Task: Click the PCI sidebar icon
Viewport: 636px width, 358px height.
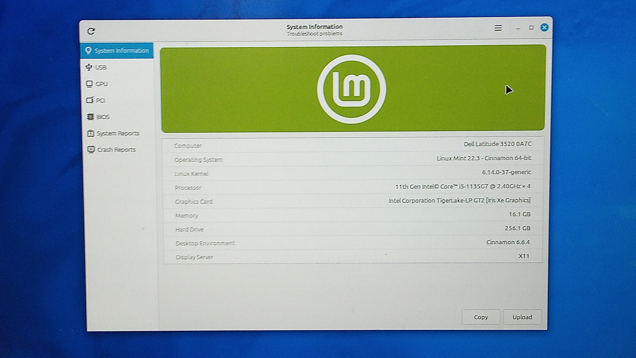Action: click(x=90, y=100)
